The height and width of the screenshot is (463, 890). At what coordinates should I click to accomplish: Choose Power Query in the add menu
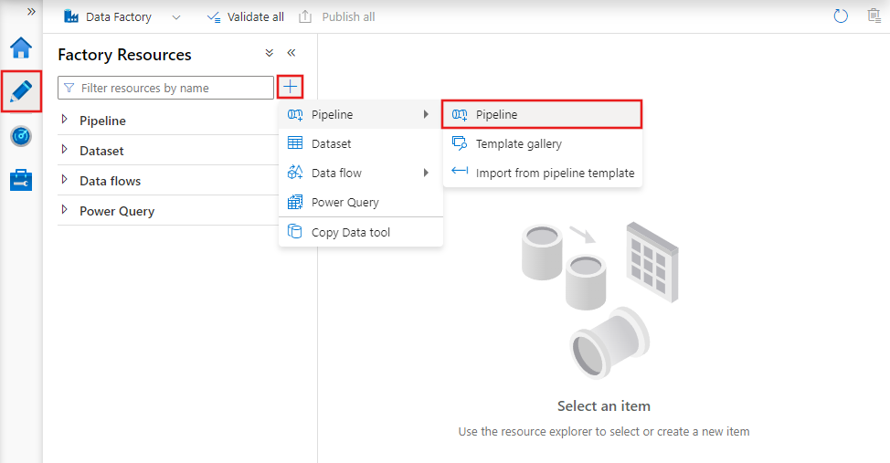(360, 202)
